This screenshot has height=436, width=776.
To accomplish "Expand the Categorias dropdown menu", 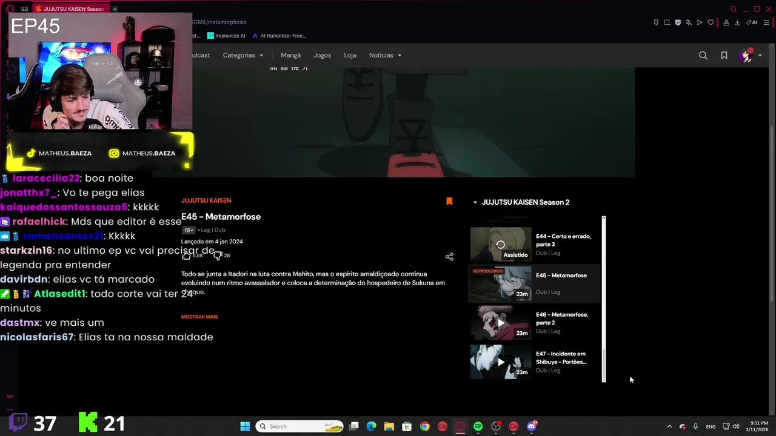I will point(243,55).
